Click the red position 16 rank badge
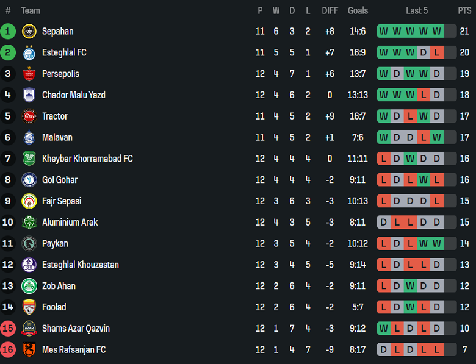The image size is (476, 364). 8,350
